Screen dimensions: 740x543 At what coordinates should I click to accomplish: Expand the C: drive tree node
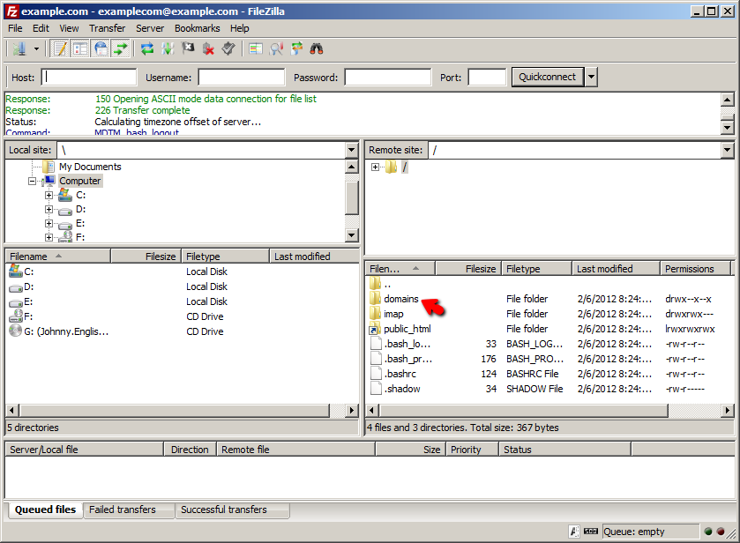point(49,195)
